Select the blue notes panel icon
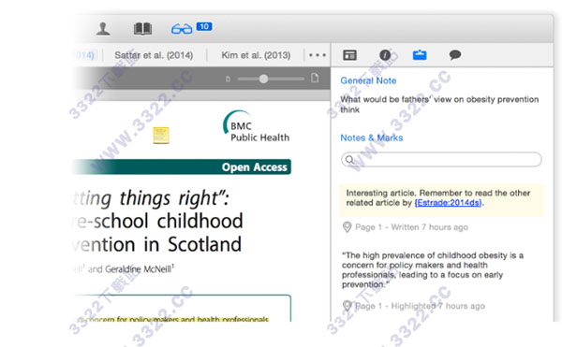 pyautogui.click(x=420, y=55)
